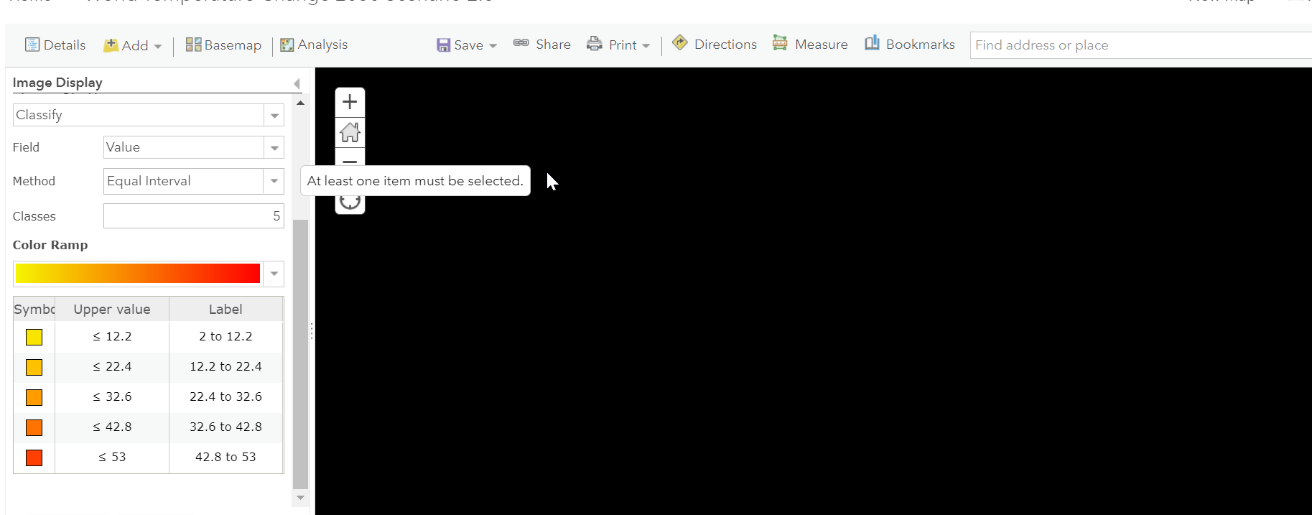Click upper value ≤ 22.4 cell
Screen dimensions: 1312x515
(x=112, y=366)
